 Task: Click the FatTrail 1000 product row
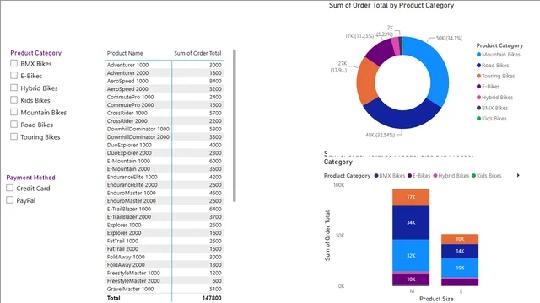pyautogui.click(x=164, y=241)
